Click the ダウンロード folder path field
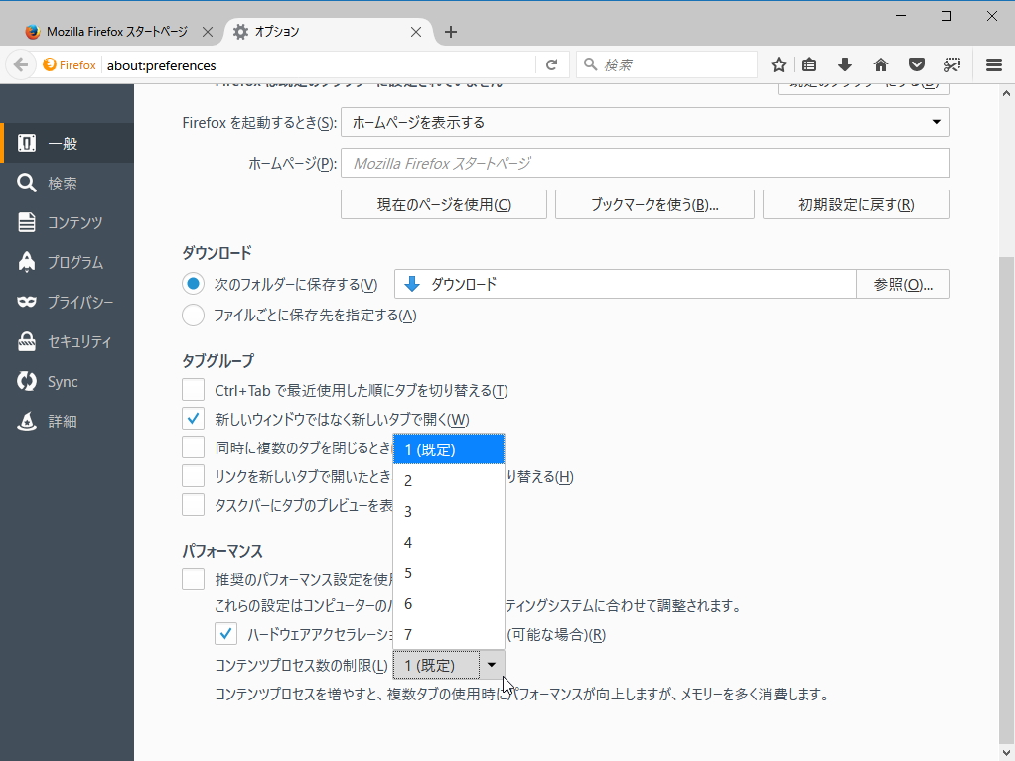The image size is (1015, 761). coord(626,284)
